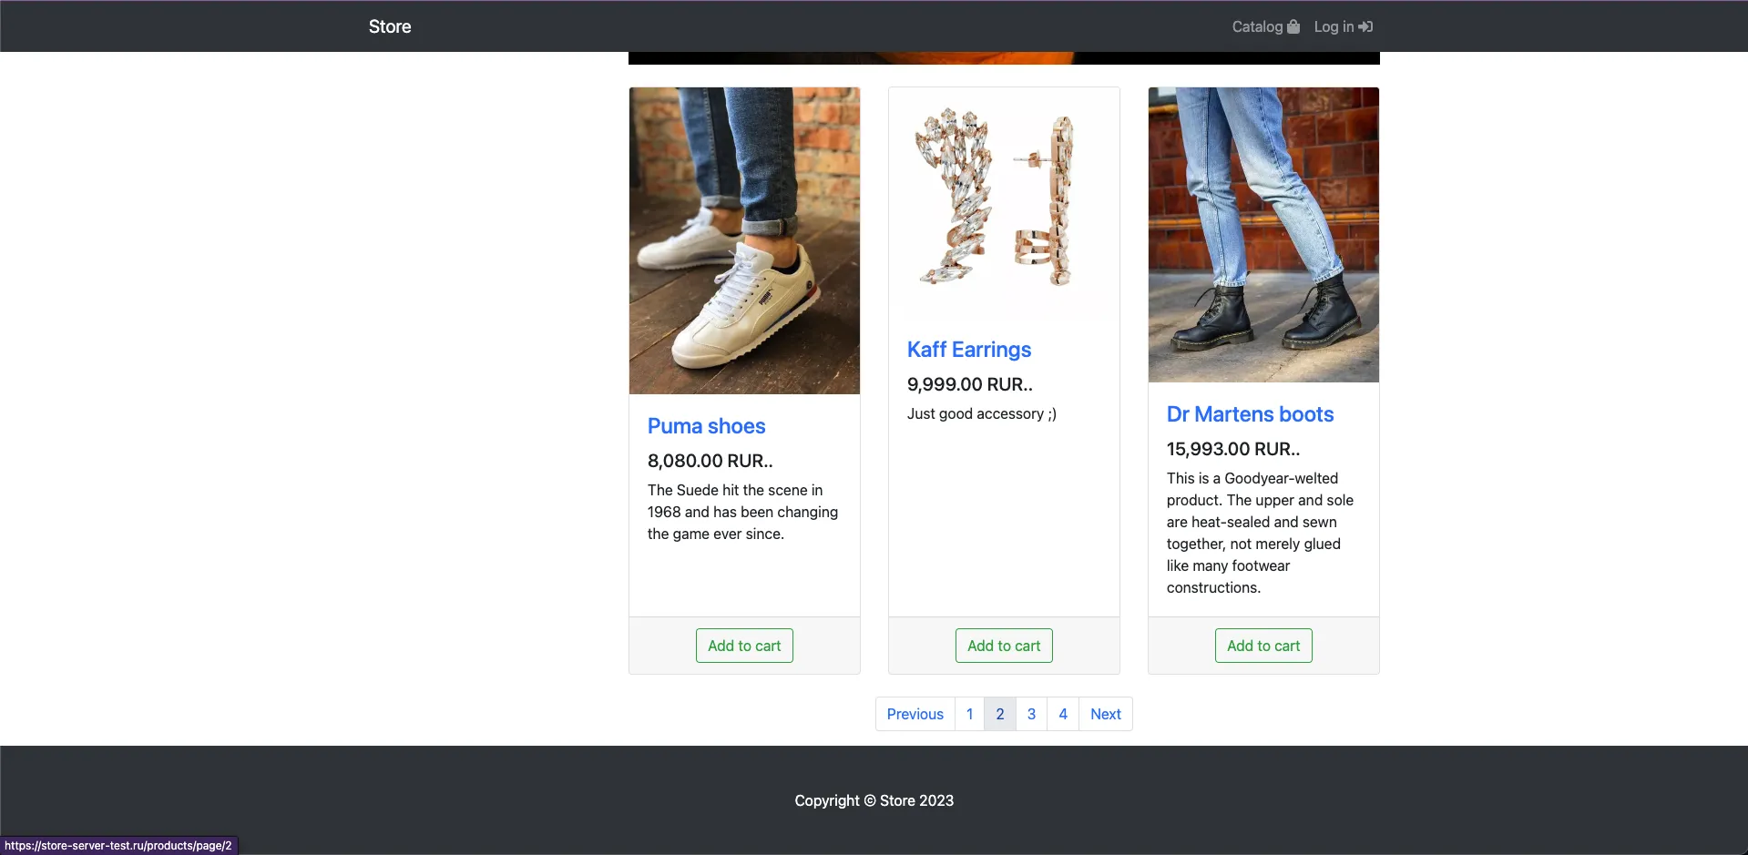Select the Log in menu item

pos(1344,26)
